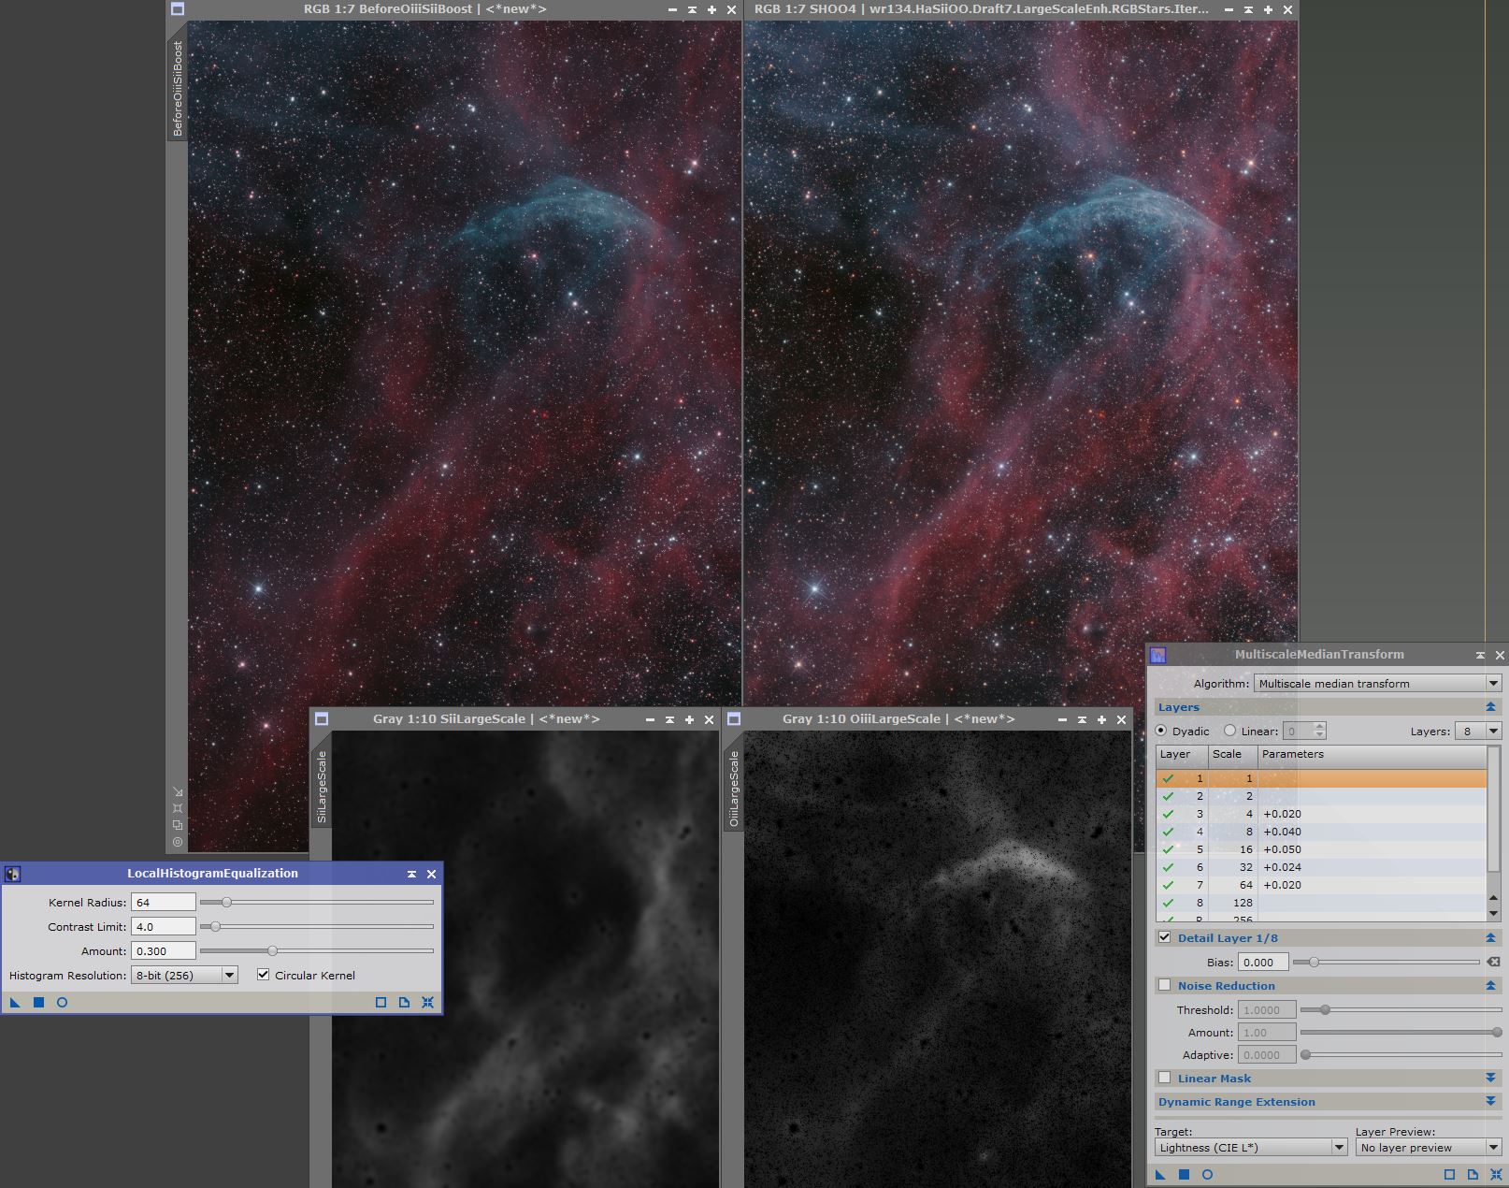This screenshot has height=1188, width=1509.
Task: Click the pushpin icon on the MultiscaleMedianTransform title bar
Action: coord(1481,654)
